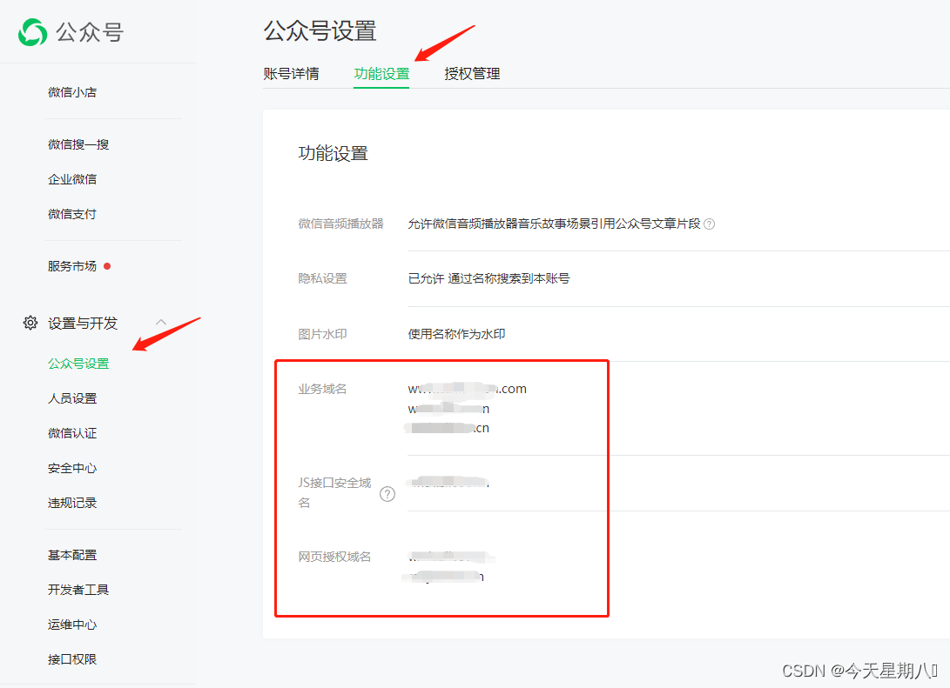Viewport: 950px width, 688px height.
Task: Click the 业务域名 label
Action: pyautogui.click(x=322, y=389)
